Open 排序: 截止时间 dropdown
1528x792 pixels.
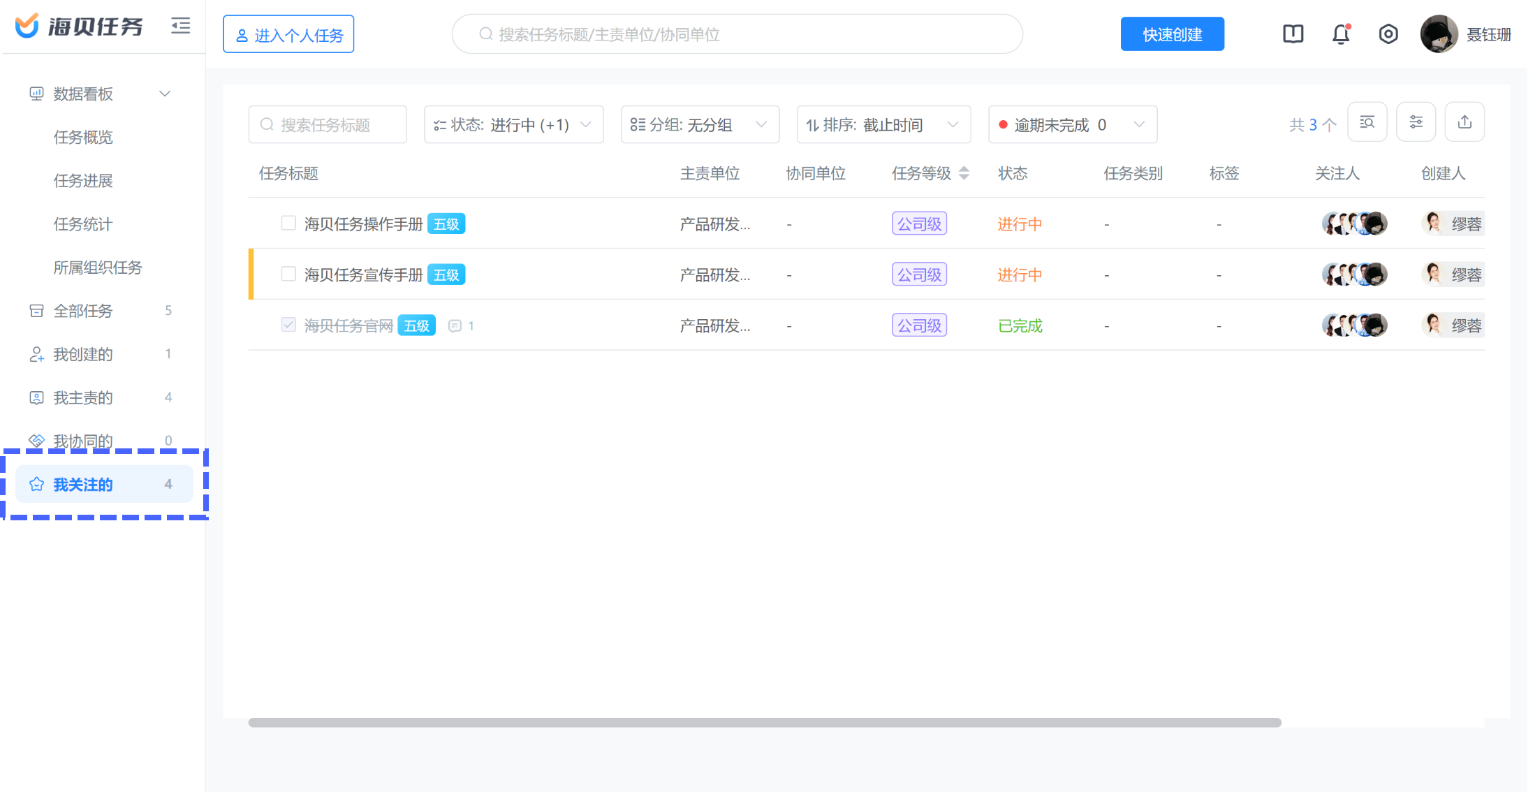[x=883, y=124]
